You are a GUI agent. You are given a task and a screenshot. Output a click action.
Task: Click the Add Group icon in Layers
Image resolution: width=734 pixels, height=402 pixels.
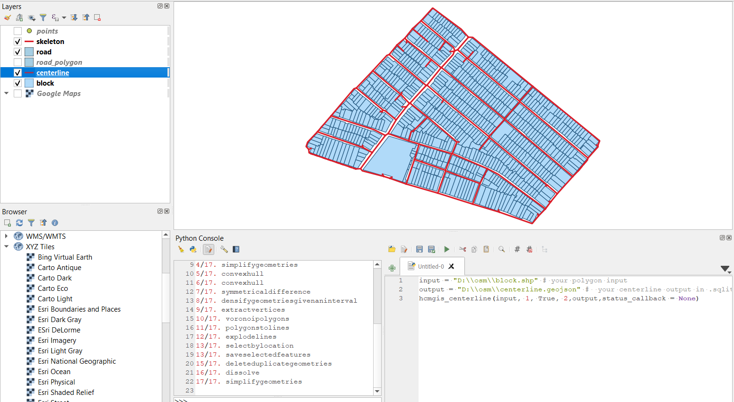coord(19,17)
